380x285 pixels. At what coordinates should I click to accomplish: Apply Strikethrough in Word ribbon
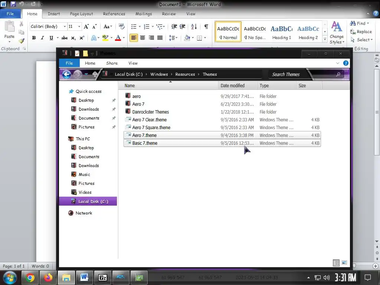[x=65, y=38]
